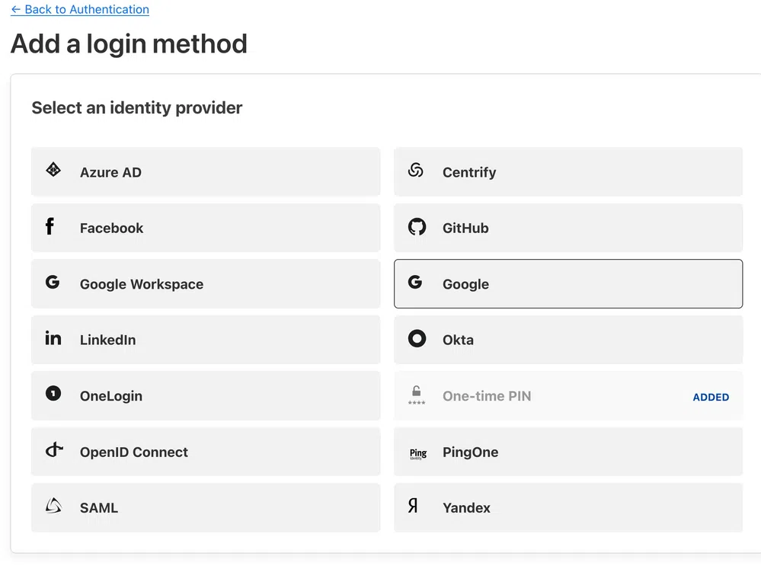Choose OpenID Connect provider
Image resolution: width=761 pixels, height=585 pixels.
pos(206,452)
